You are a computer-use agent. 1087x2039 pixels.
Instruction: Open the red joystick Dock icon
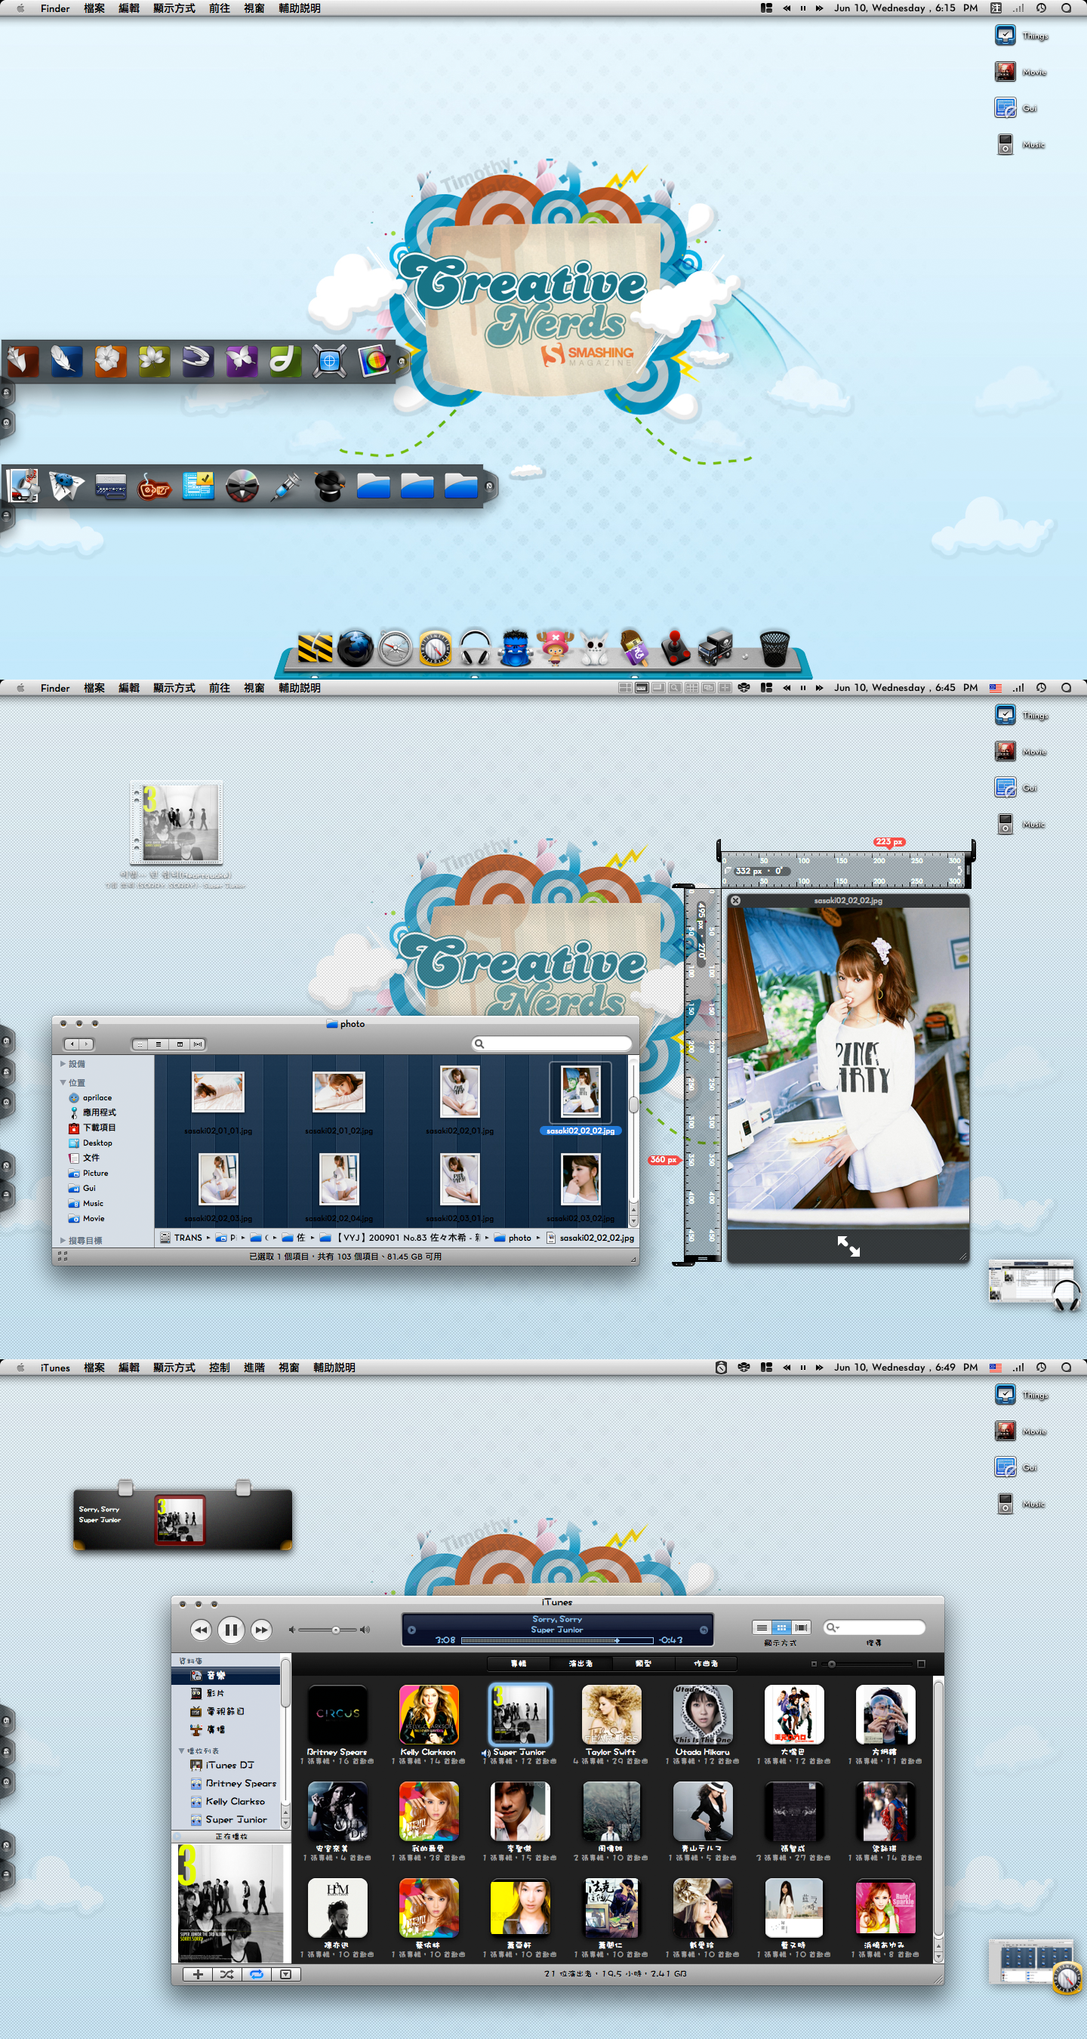pyautogui.click(x=675, y=648)
